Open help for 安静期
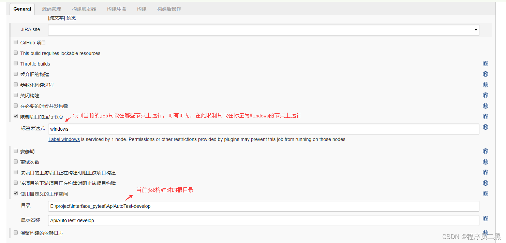Image resolution: width=506 pixels, height=243 pixels. click(486, 151)
